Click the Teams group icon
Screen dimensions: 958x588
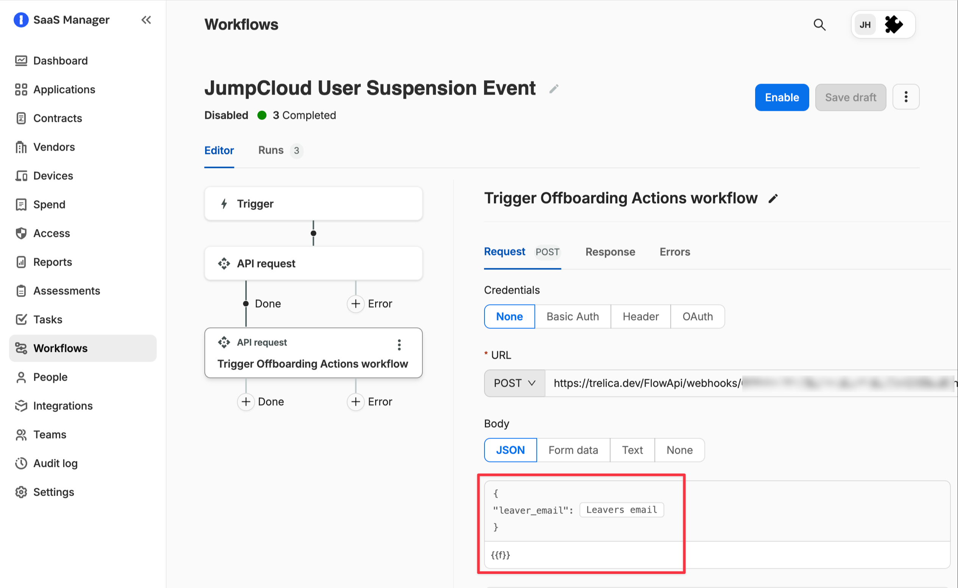21,435
